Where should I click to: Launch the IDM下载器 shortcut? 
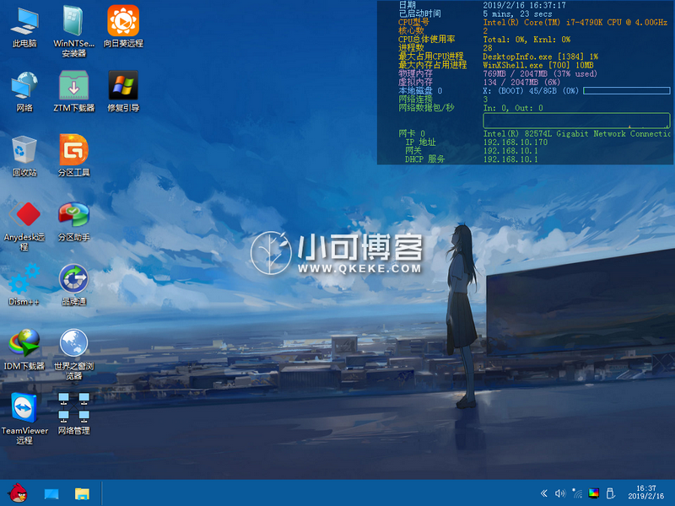coord(24,349)
